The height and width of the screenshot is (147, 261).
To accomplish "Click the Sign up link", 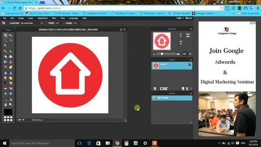I will (x=188, y=18).
